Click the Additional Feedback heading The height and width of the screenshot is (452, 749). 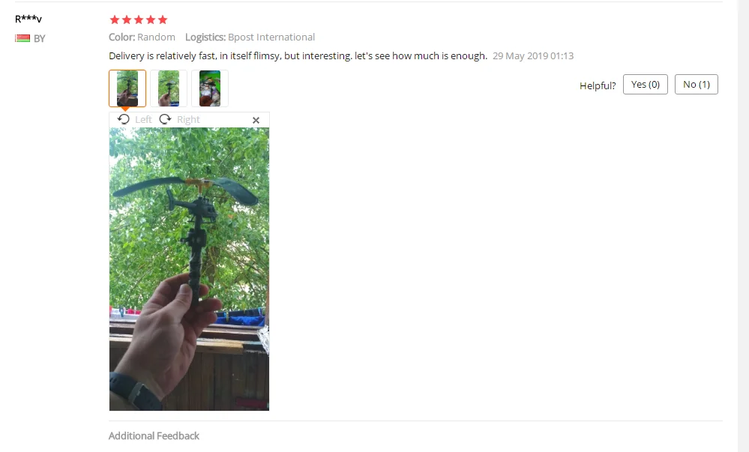pos(154,436)
